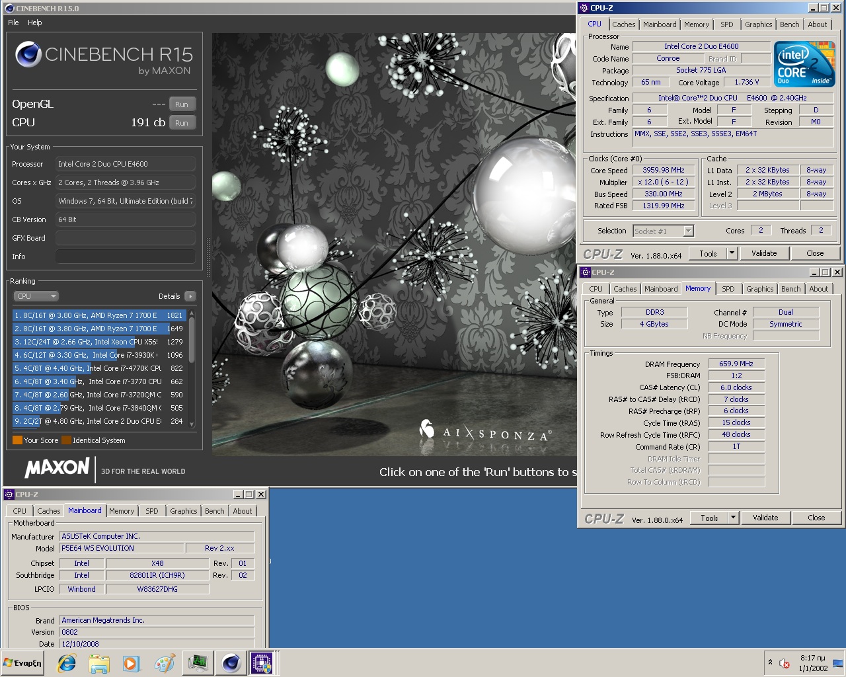Click the Info input field in Your System
Viewport: 846px width, 677px height.
tap(126, 257)
